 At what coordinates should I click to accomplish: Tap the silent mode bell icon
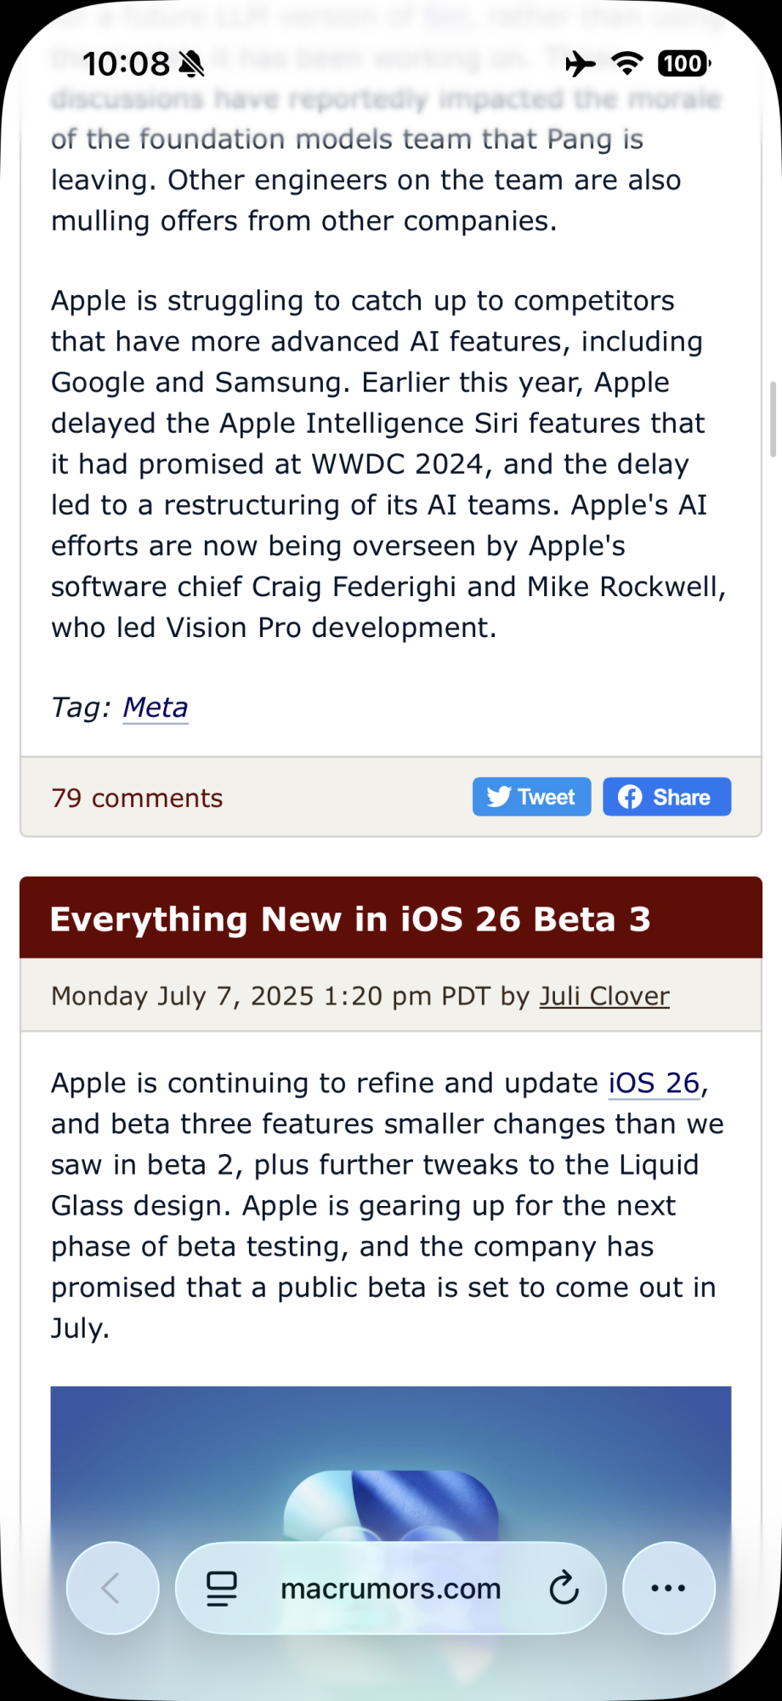click(192, 64)
